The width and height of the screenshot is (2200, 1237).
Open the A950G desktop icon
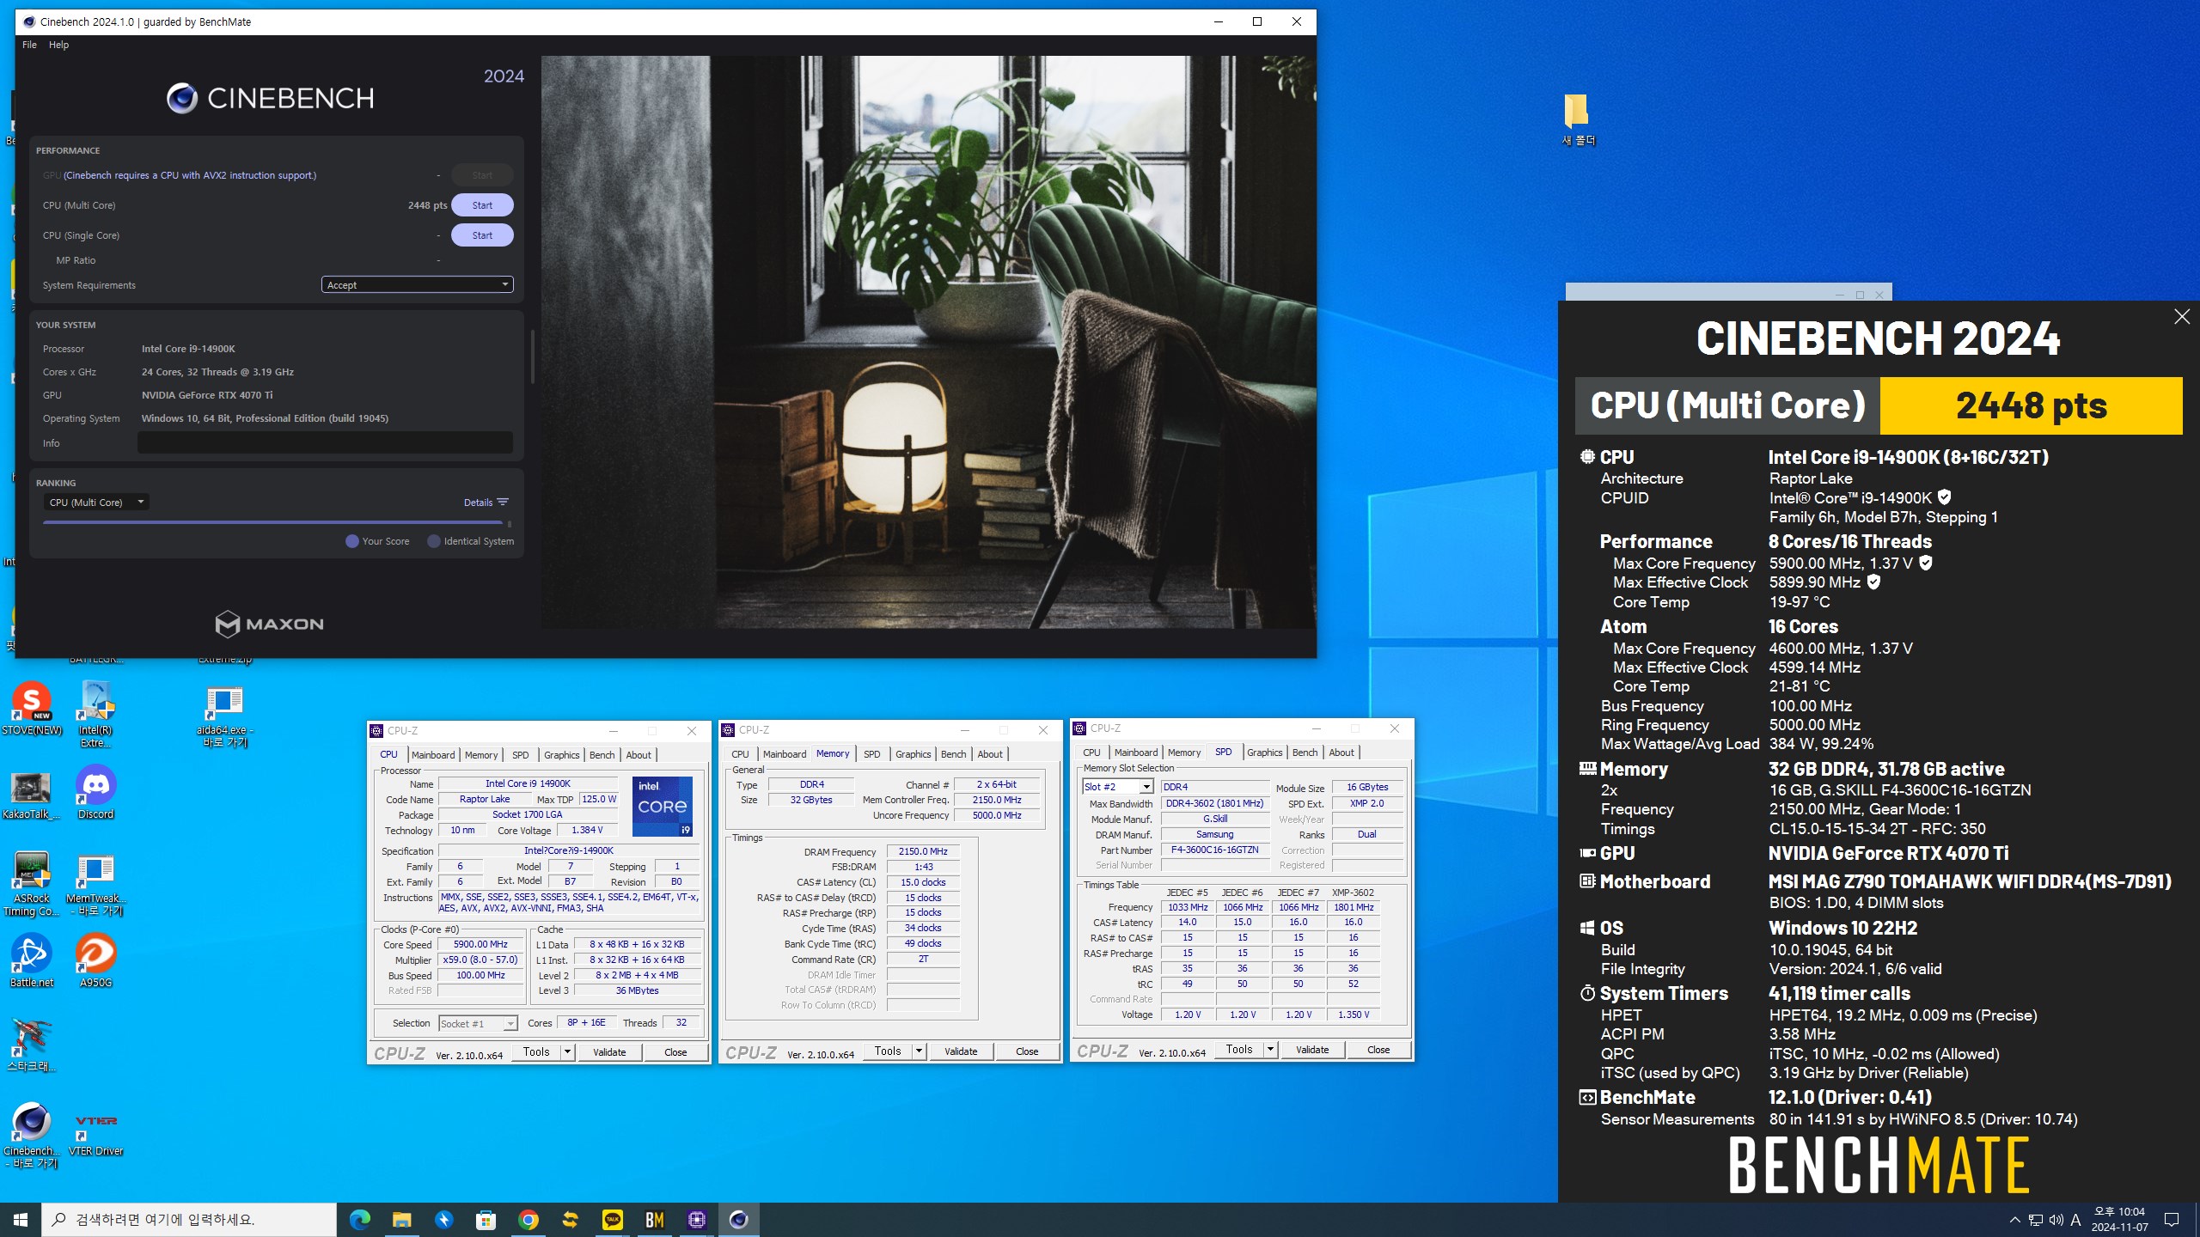coord(95,960)
